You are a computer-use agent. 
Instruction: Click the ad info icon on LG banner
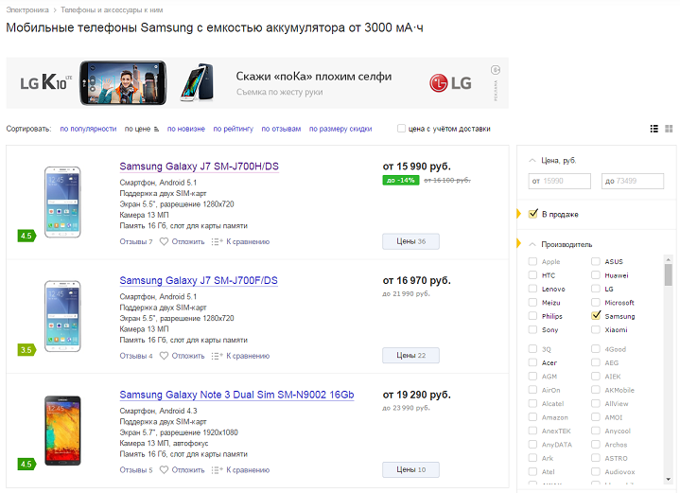[x=496, y=70]
